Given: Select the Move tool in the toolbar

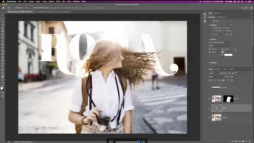Looking at the screenshot, I should pos(3,15).
